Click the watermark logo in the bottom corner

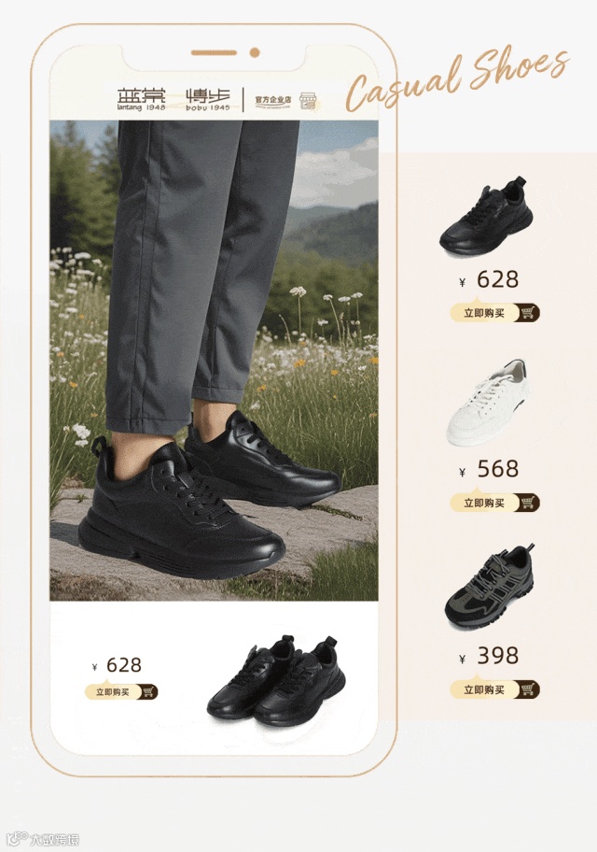44,839
